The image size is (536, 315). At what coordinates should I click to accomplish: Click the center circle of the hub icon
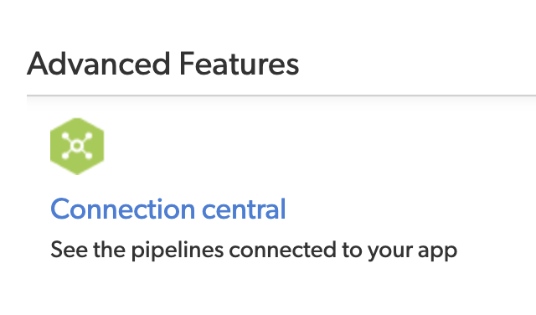[77, 146]
